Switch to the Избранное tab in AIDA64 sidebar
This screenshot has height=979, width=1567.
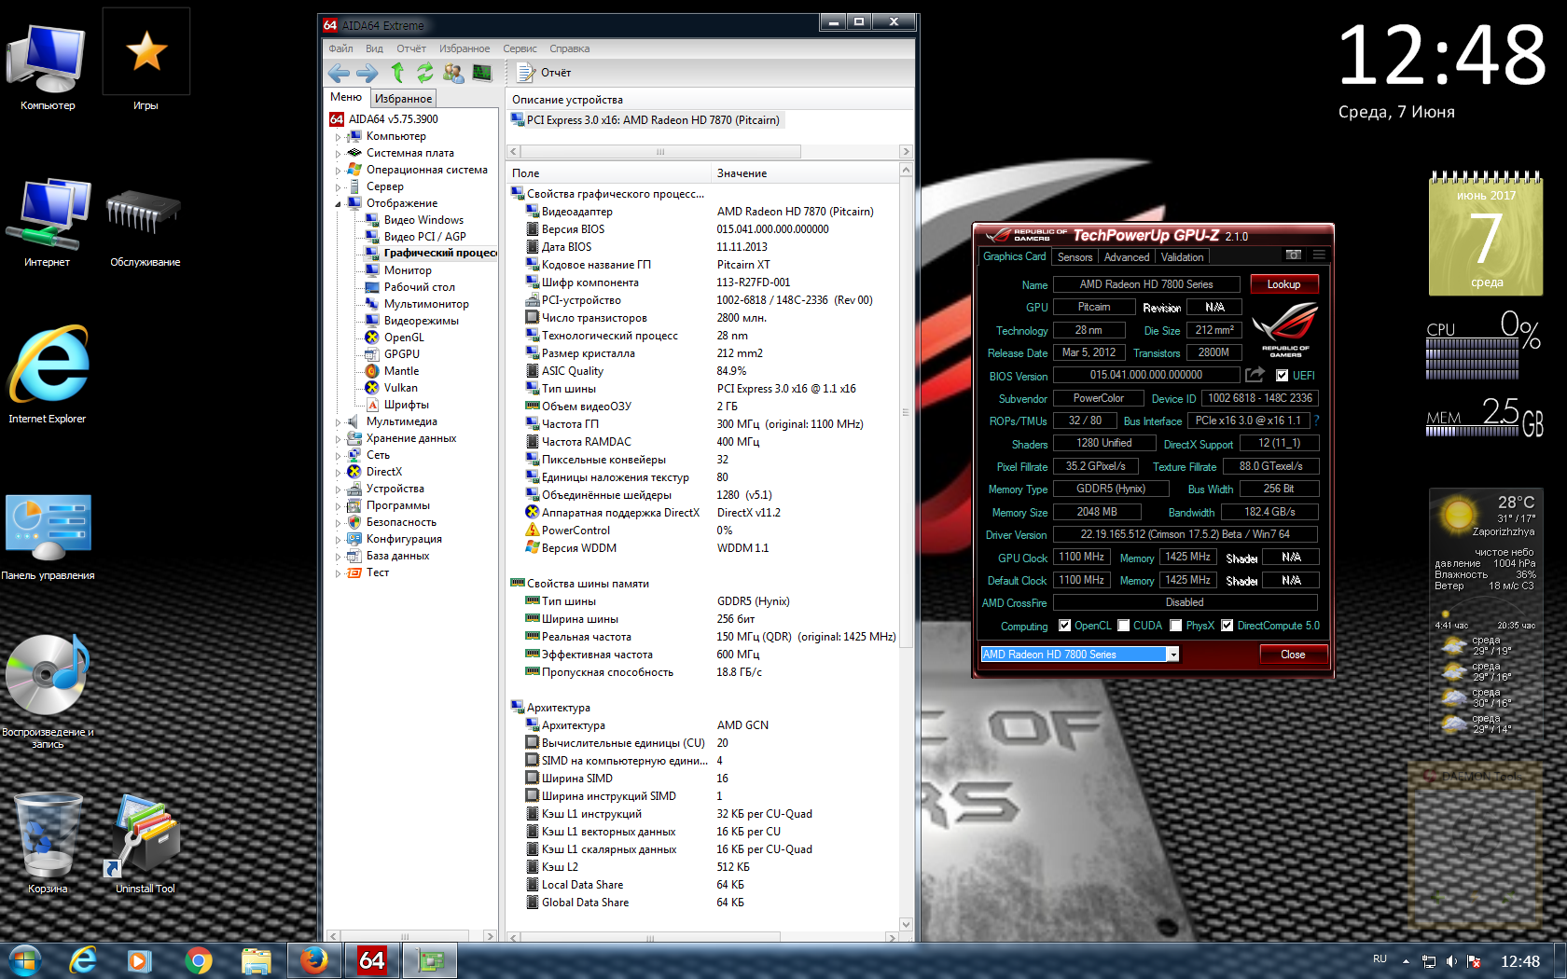(403, 98)
